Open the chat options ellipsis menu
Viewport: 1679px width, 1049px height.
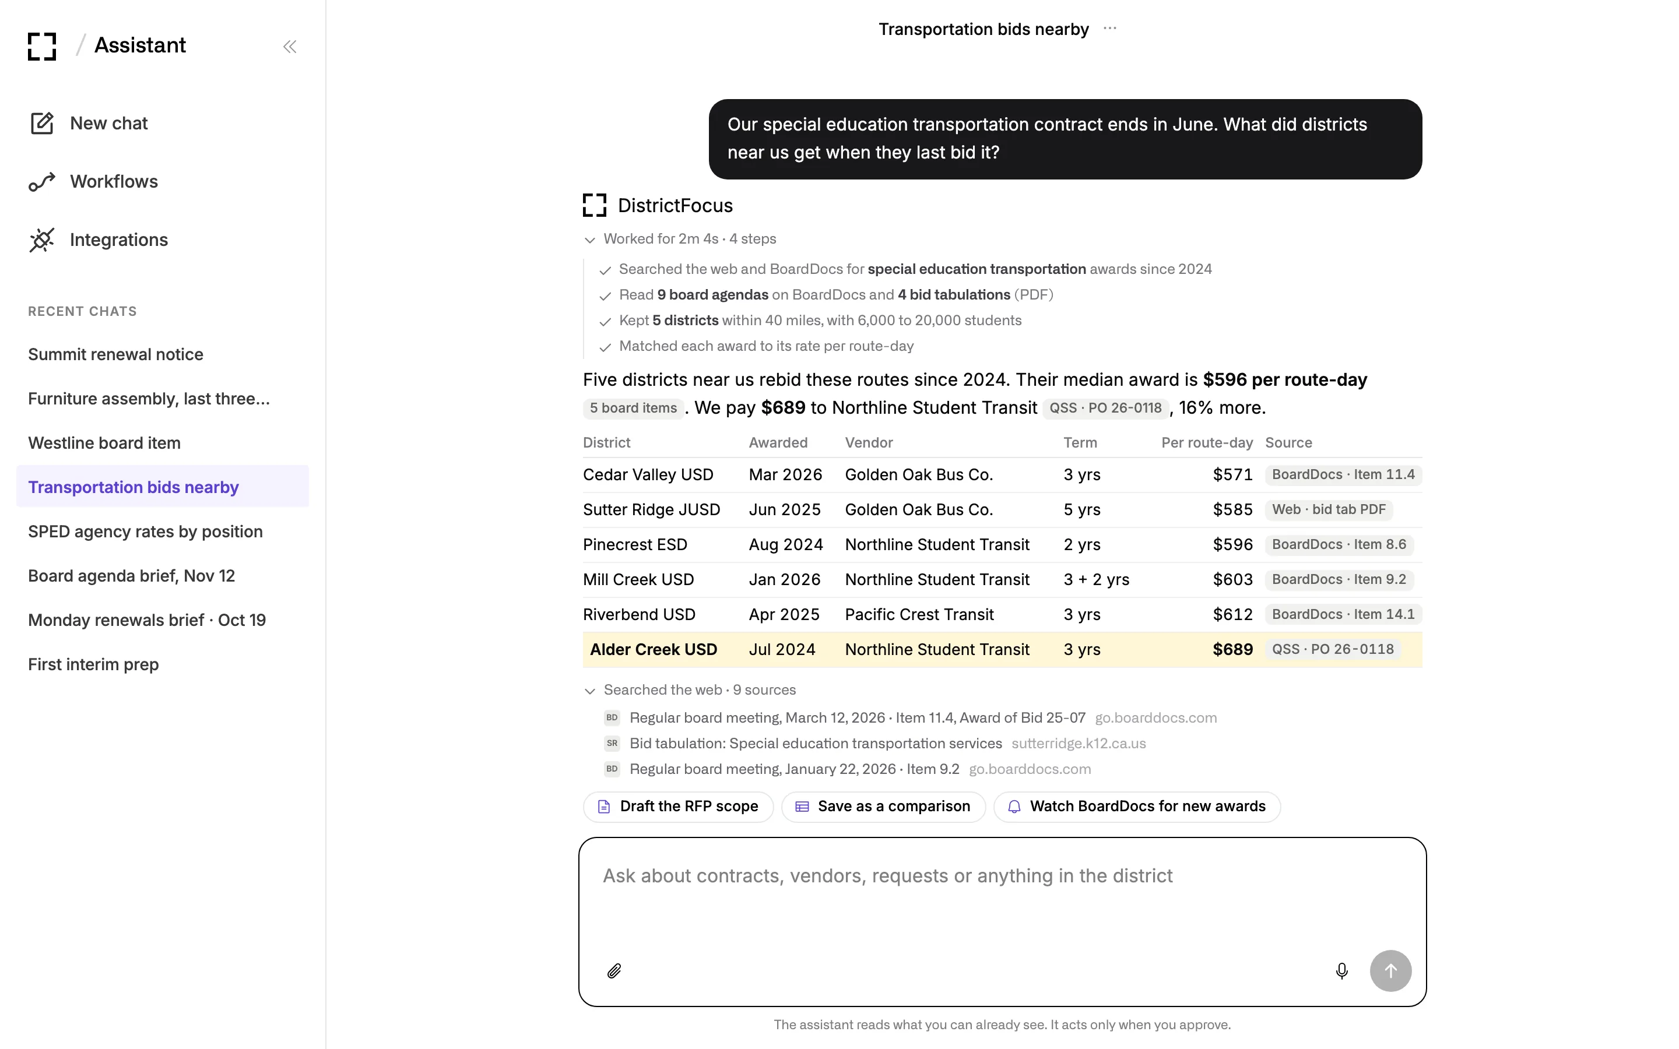point(1109,29)
